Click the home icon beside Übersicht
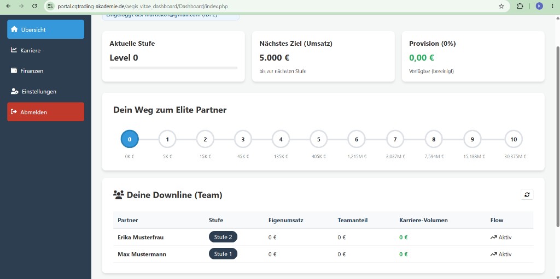 point(14,29)
